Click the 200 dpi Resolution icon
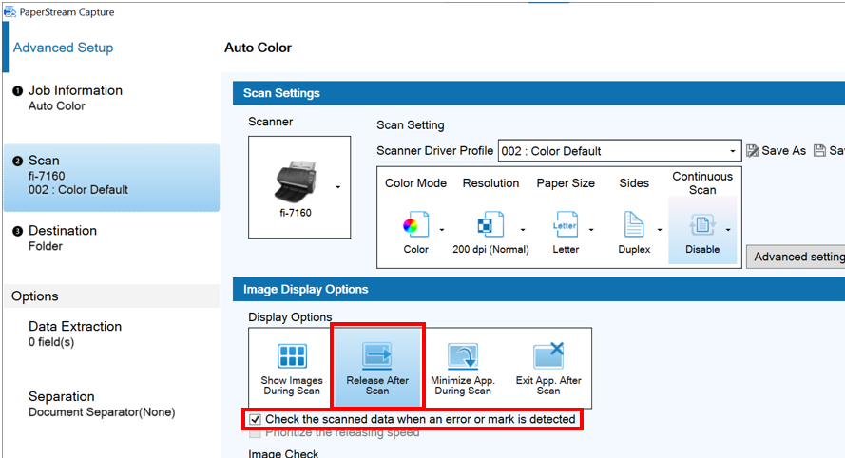 click(490, 224)
